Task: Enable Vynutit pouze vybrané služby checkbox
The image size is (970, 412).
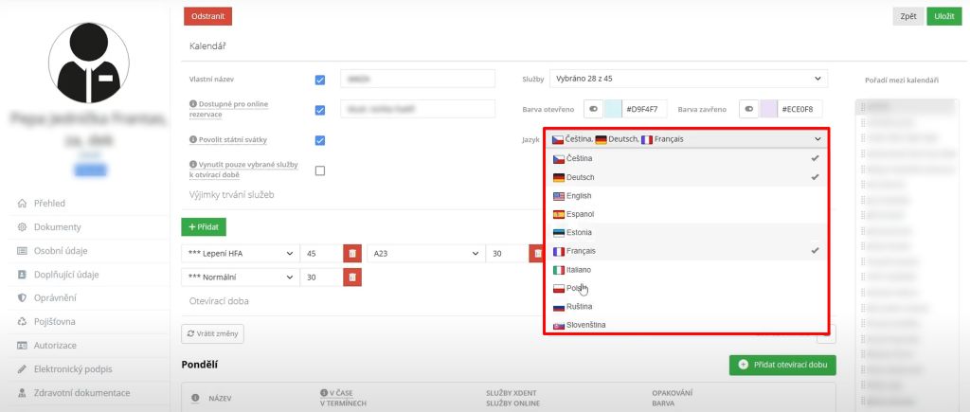Action: click(x=320, y=170)
